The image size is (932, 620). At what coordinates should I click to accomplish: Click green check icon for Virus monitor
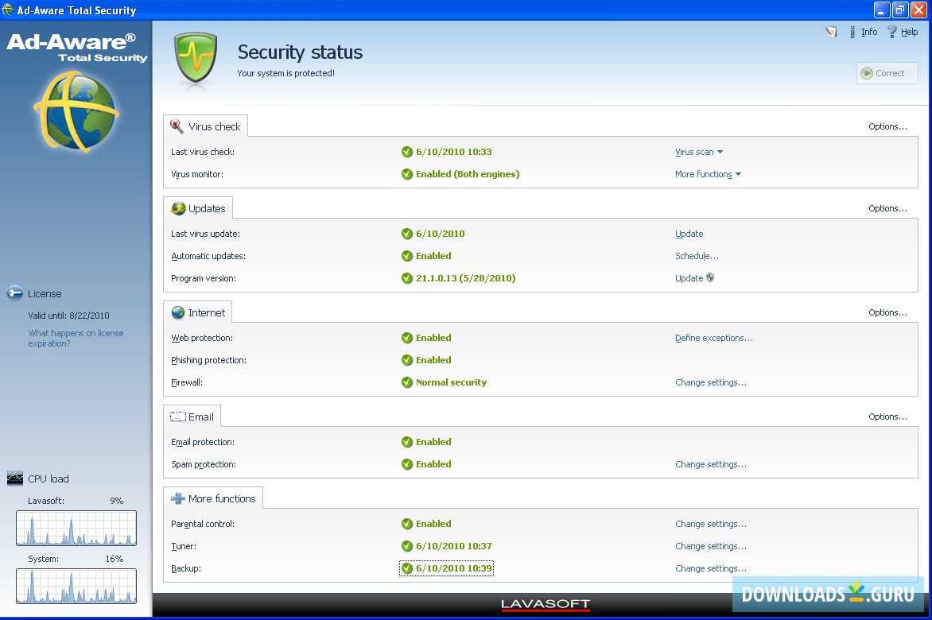pyautogui.click(x=406, y=174)
